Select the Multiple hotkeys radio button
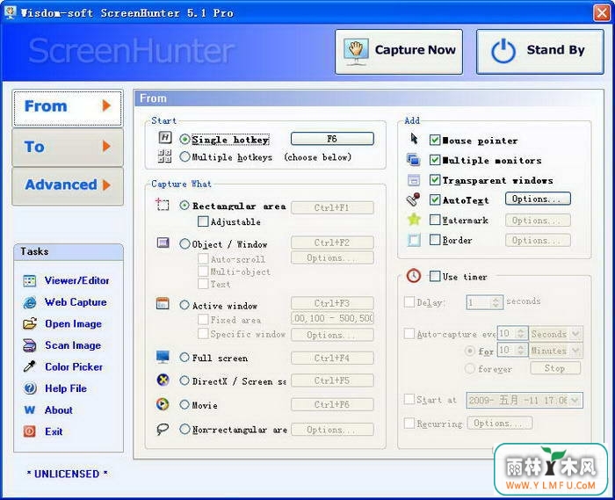This screenshot has height=500, width=615. 184,157
